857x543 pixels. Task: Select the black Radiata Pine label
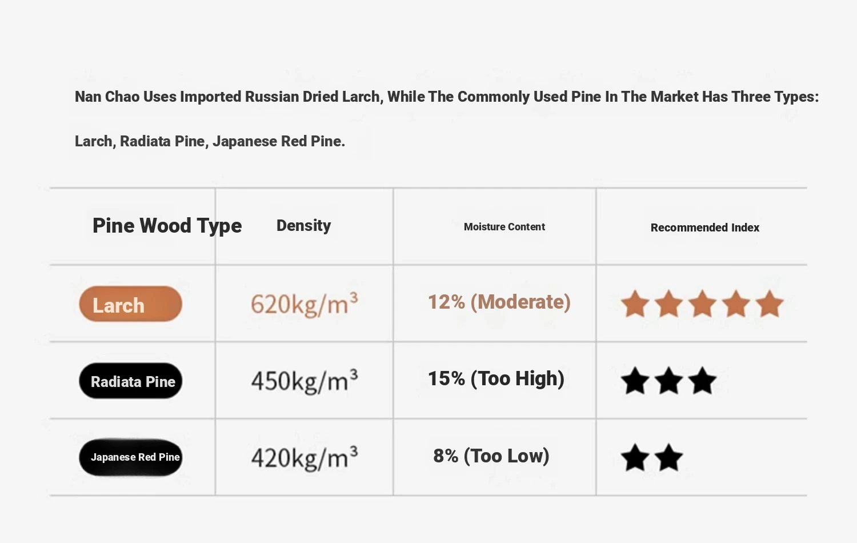tap(131, 381)
